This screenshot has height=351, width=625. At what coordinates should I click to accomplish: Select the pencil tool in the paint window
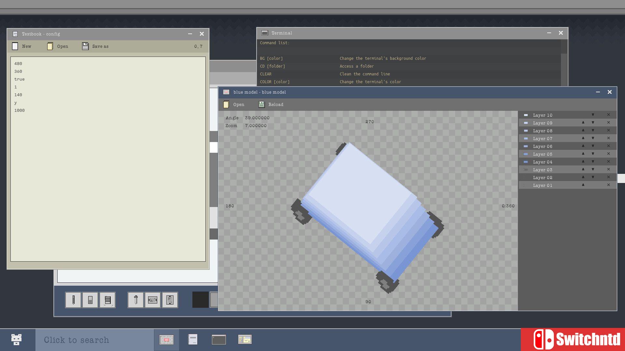[73, 300]
